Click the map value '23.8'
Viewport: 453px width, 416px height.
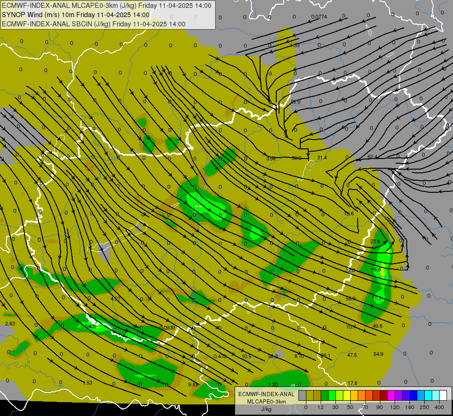[375, 241]
